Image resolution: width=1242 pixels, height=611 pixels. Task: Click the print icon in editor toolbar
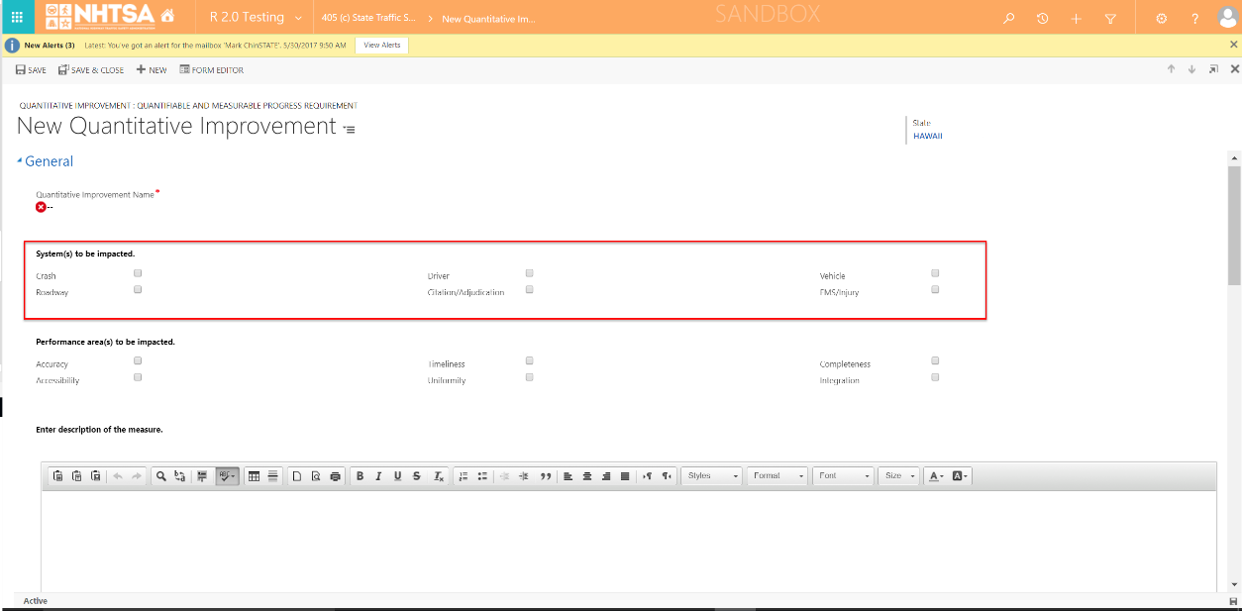(335, 476)
